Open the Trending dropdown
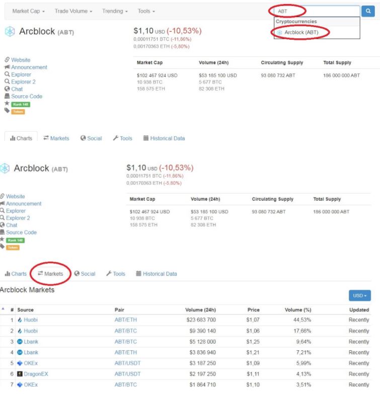This screenshot has height=394, width=380. [x=115, y=11]
